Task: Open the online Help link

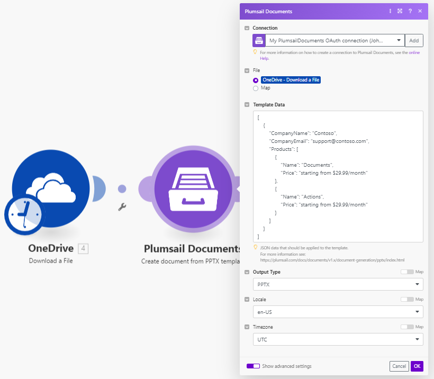Action: (414, 52)
